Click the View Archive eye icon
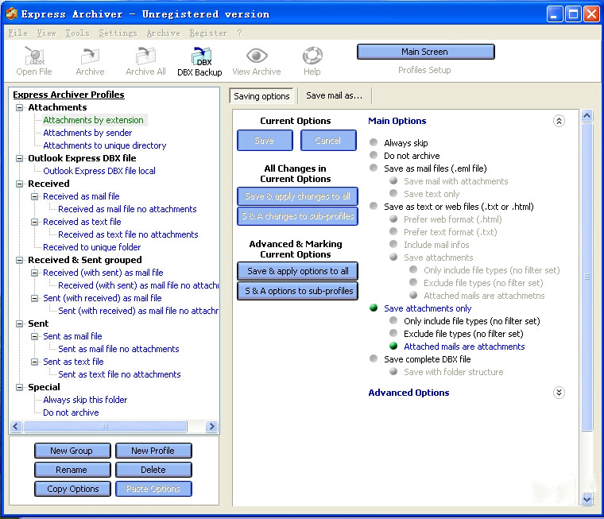The width and height of the screenshot is (604, 519). (x=257, y=56)
